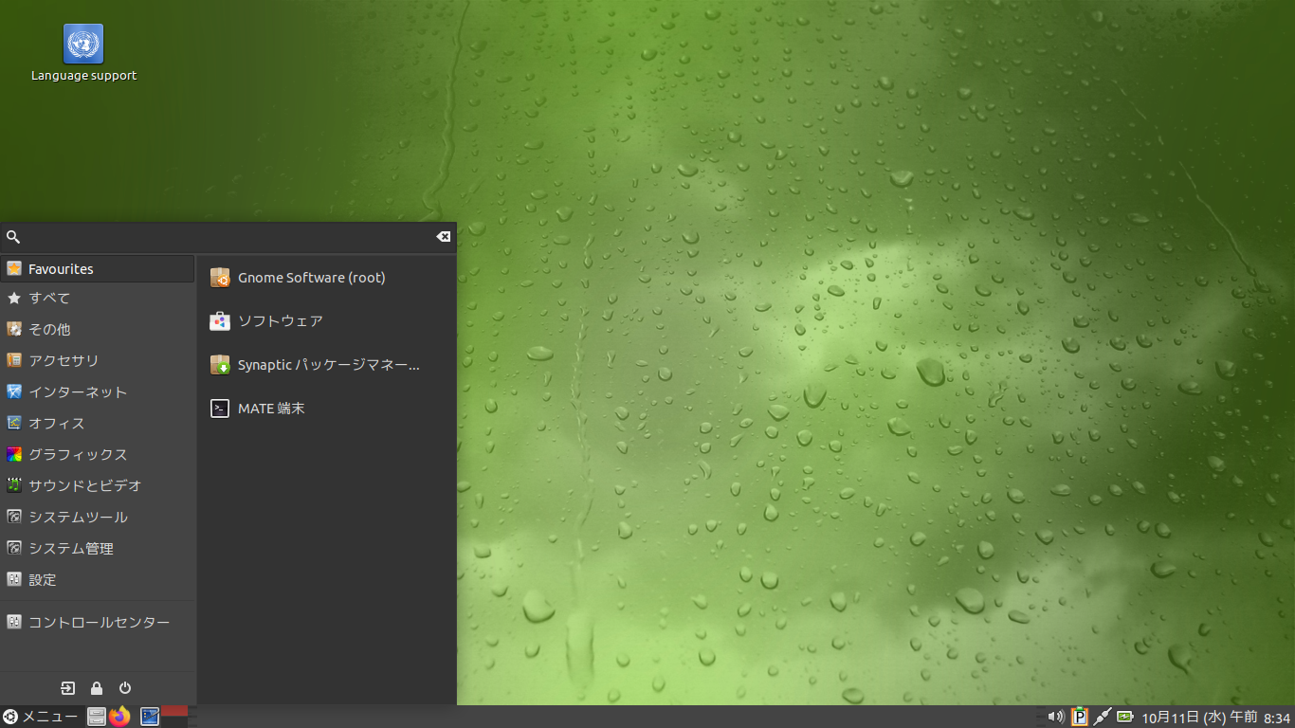Launch the ソフトウェア application
Screen dimensions: 1295x728
click(326, 321)
